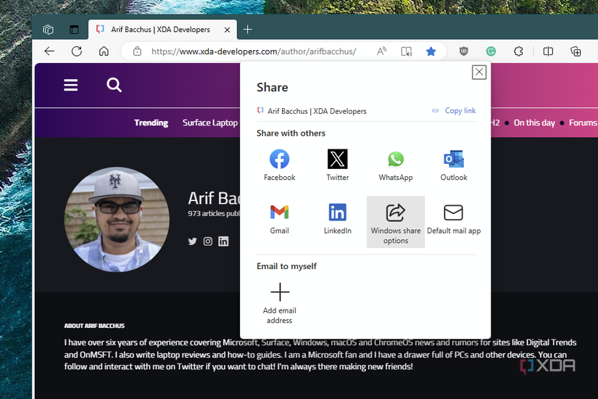Screen dimensions: 598x399
Task: Open Extensions puzzle icon
Action: click(518, 52)
